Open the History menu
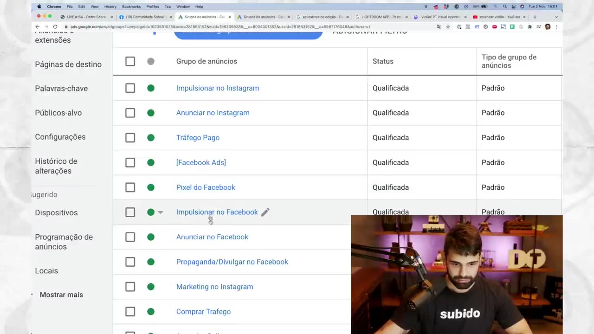This screenshot has height=334, width=594. (110, 6)
